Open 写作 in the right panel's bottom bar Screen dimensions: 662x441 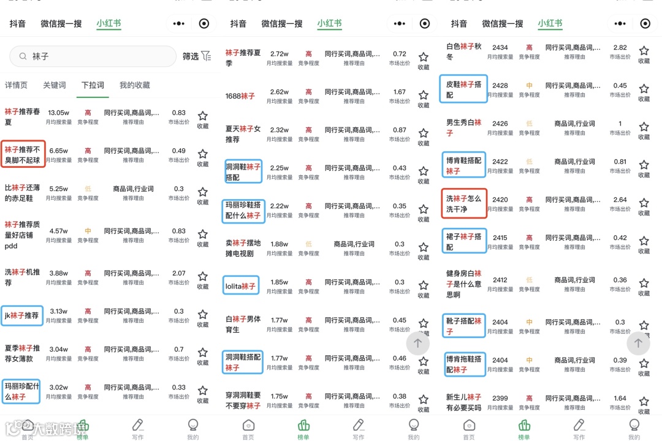(579, 429)
